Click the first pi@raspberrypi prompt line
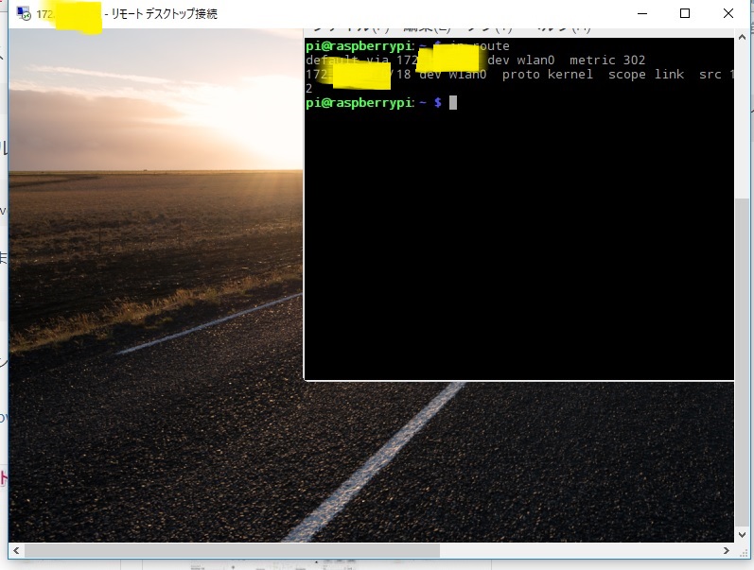Screen dimensions: 754x570 (x=408, y=46)
